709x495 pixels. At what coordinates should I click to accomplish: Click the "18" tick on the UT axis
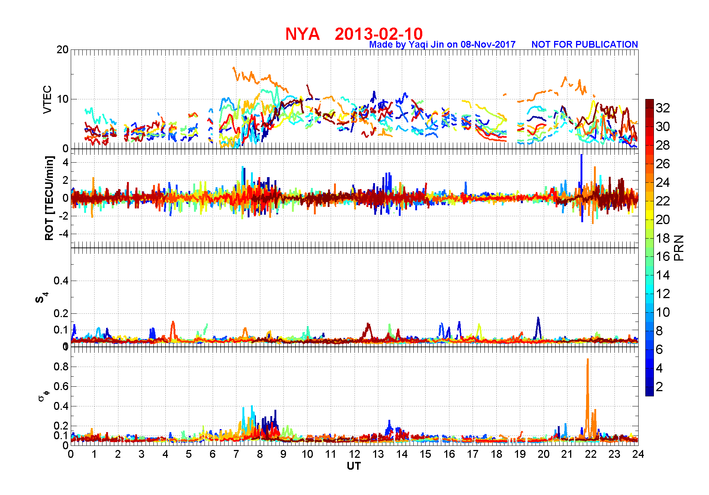(x=496, y=454)
